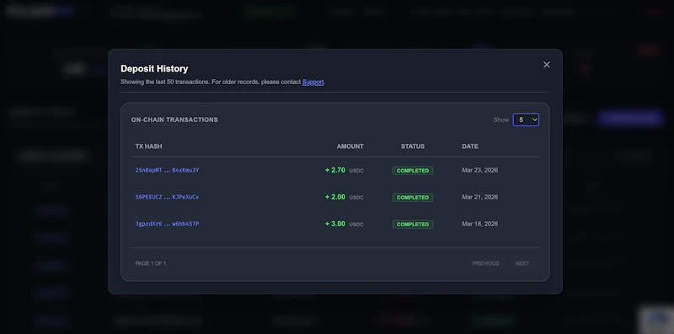Image resolution: width=674 pixels, height=334 pixels.
Task: Click the PREVIOUS page button
Action: [485, 263]
